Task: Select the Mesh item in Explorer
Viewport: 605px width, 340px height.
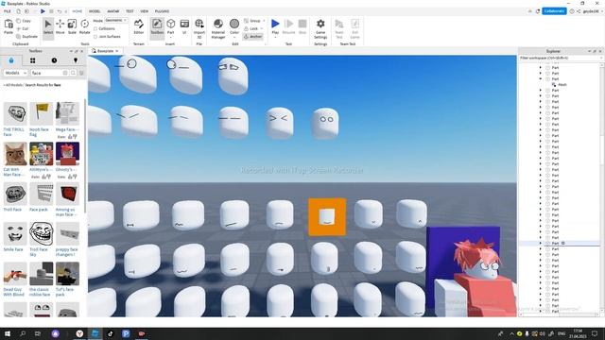Action: (562, 84)
